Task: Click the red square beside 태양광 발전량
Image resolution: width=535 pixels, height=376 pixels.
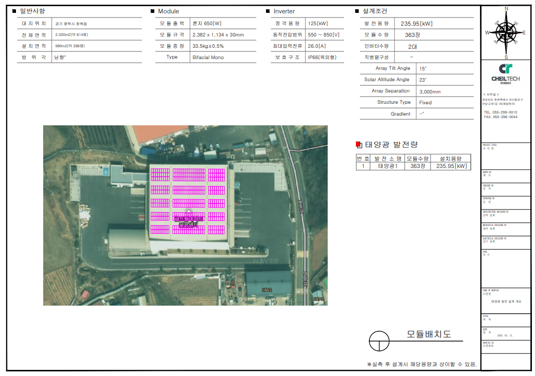Action: (359, 145)
